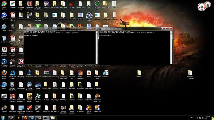This screenshot has height=120, width=214.
Task: Select the mcedit desktop icon
Action: [55, 16]
